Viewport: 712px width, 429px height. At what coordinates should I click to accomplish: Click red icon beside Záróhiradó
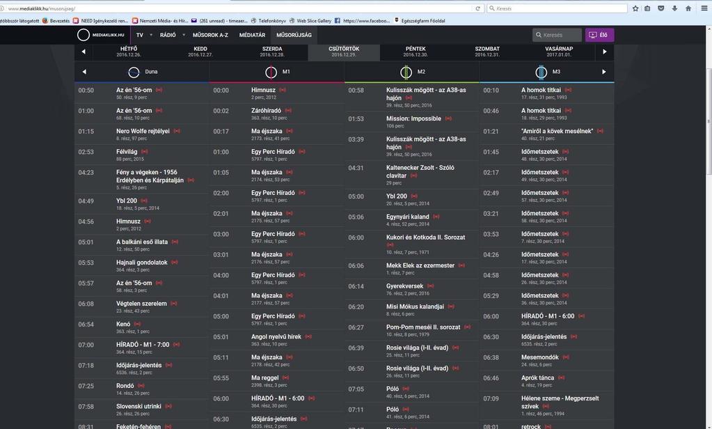coord(288,111)
